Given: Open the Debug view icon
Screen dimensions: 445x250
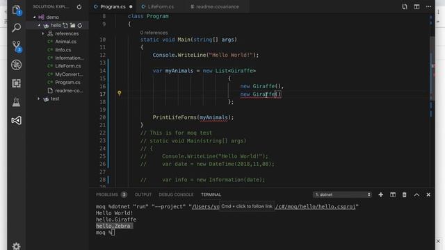Looking at the screenshot, I should [16, 65].
